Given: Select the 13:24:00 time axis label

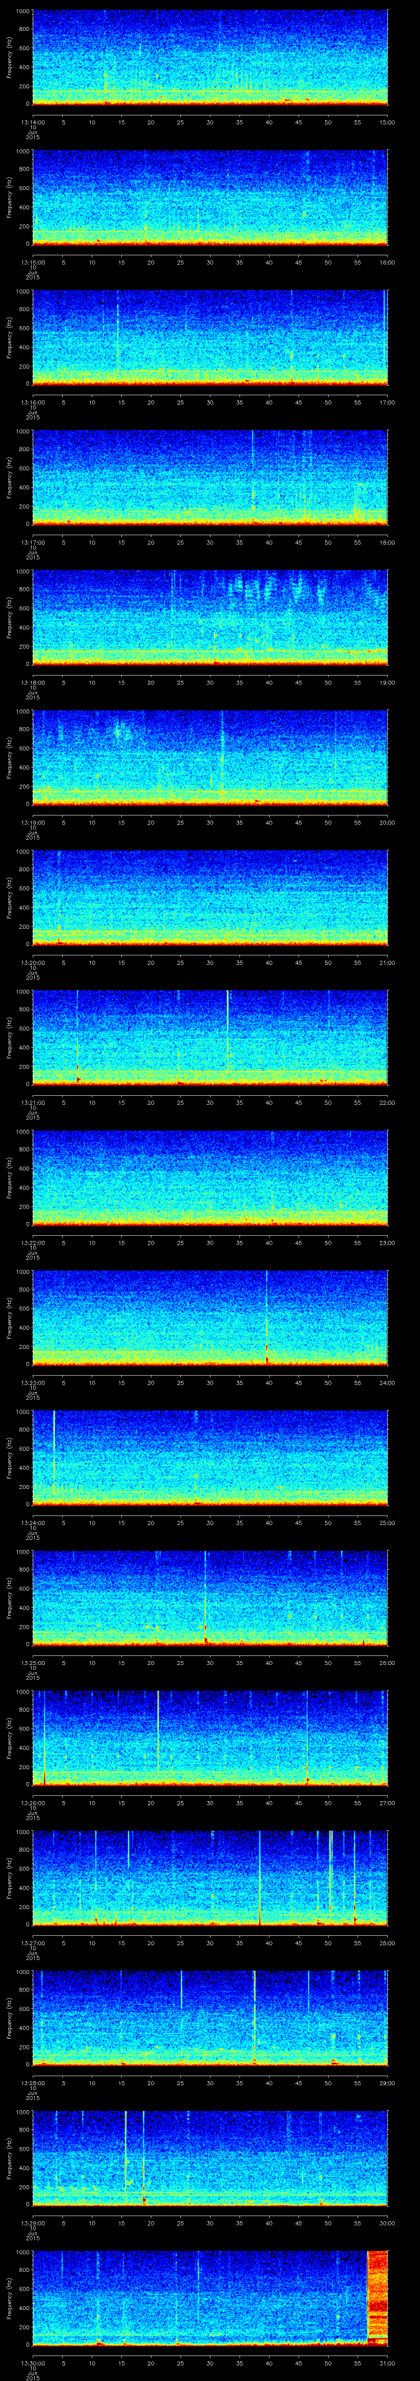Looking at the screenshot, I should [x=32, y=1522].
